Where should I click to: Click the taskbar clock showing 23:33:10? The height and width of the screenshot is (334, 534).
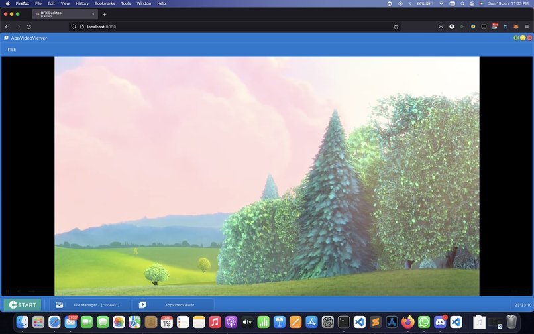(x=523, y=305)
